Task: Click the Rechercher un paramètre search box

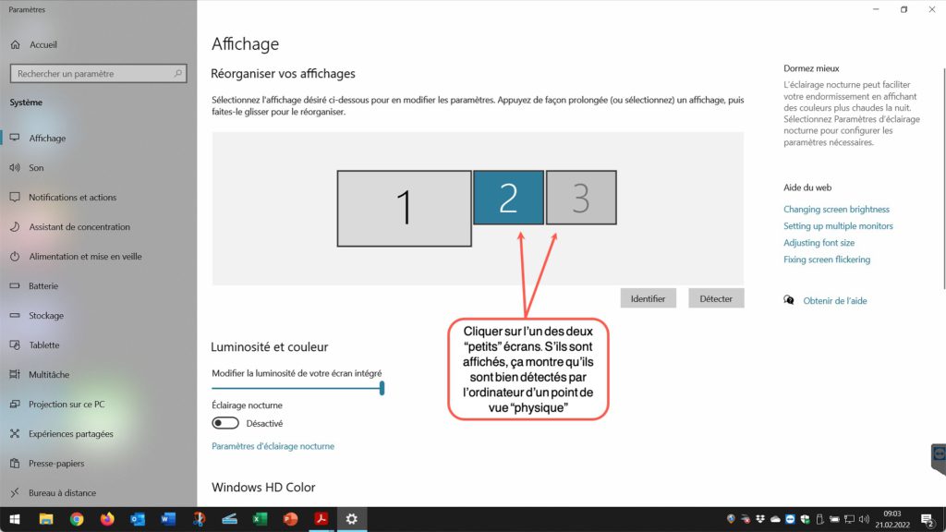Action: (x=100, y=74)
